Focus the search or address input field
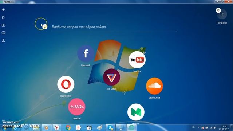The height and width of the screenshot is (131, 233). tap(114, 27)
